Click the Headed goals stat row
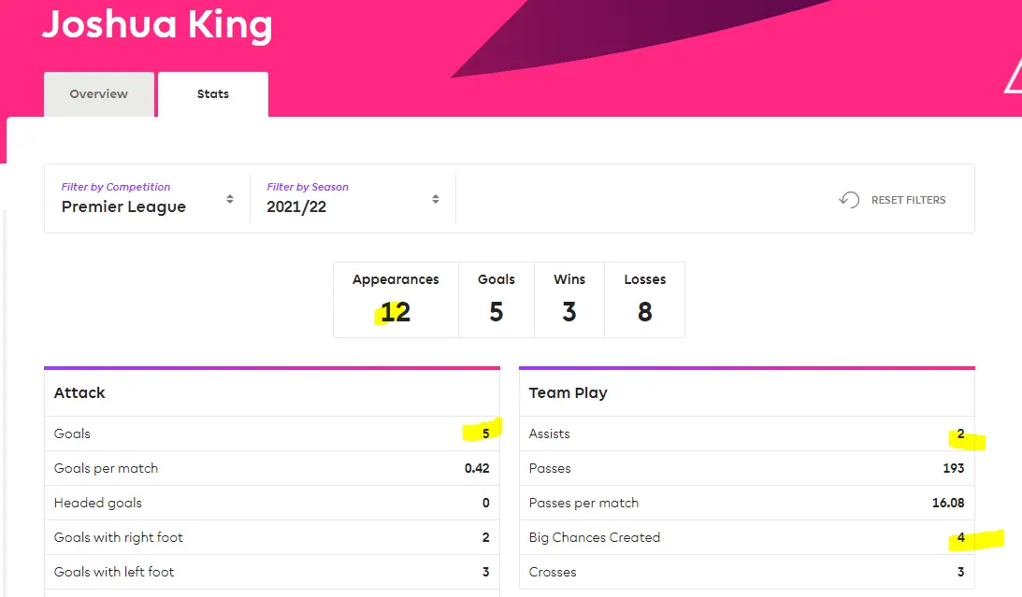 (x=271, y=503)
